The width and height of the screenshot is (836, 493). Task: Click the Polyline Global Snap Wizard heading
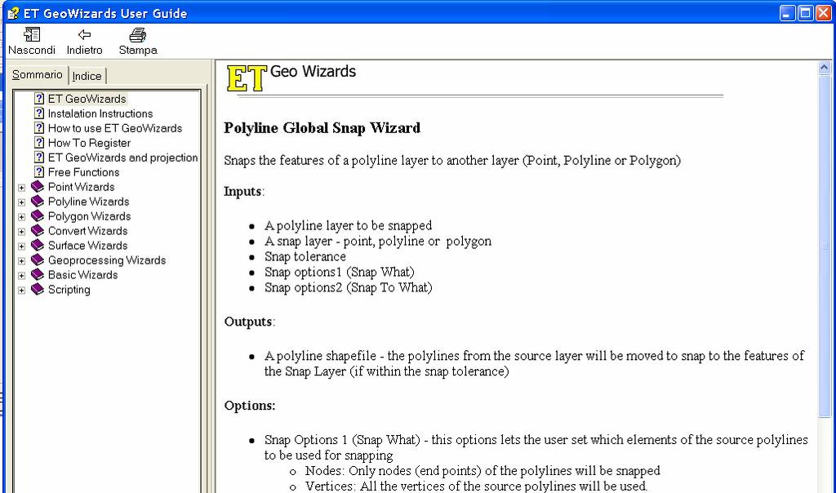(x=322, y=128)
